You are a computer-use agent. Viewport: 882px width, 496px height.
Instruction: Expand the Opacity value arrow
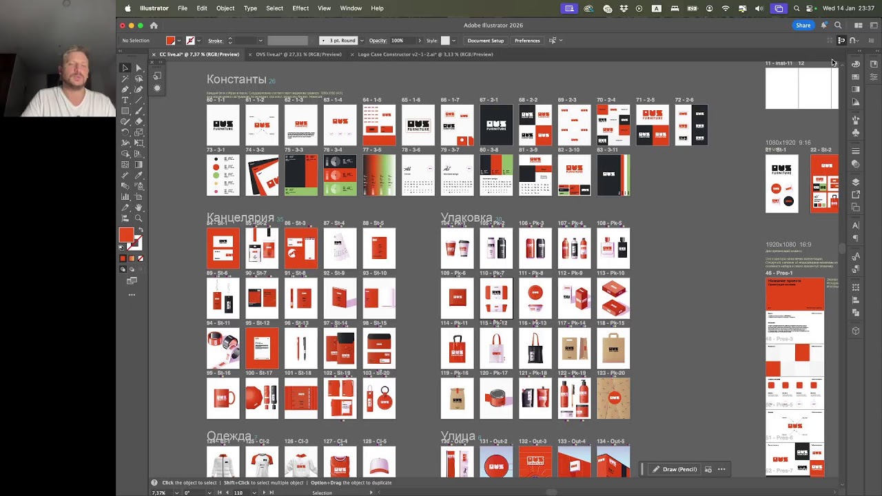419,41
